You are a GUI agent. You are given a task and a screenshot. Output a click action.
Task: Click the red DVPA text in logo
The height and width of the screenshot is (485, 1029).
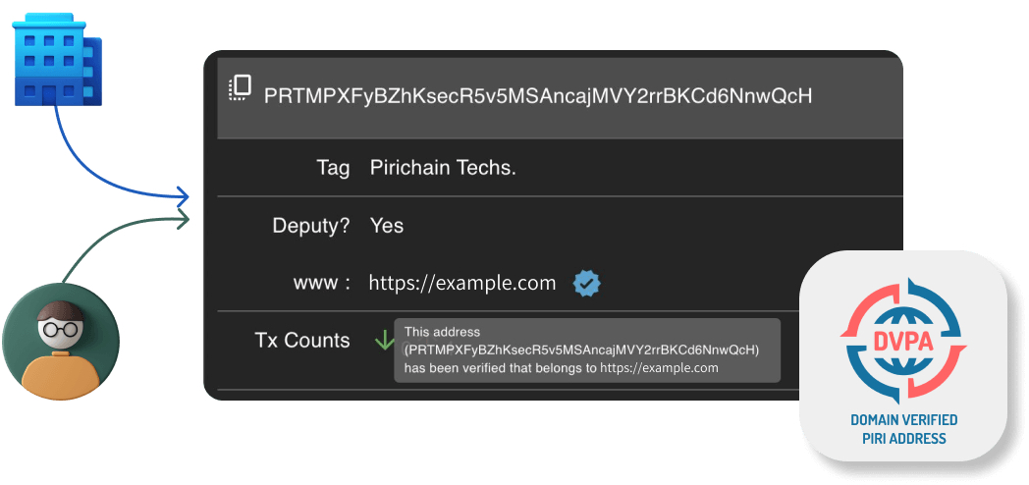(902, 341)
